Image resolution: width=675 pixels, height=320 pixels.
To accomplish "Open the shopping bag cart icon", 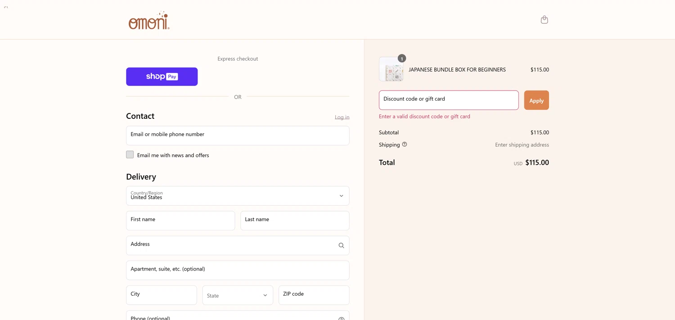I will click(544, 19).
